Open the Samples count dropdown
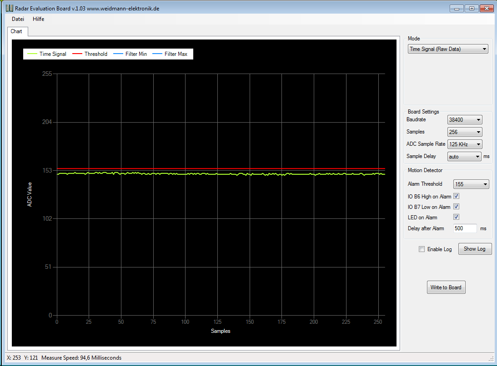 point(464,132)
